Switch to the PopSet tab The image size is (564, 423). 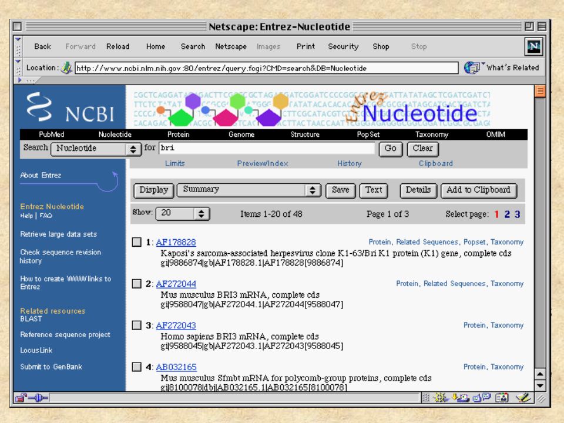[368, 135]
